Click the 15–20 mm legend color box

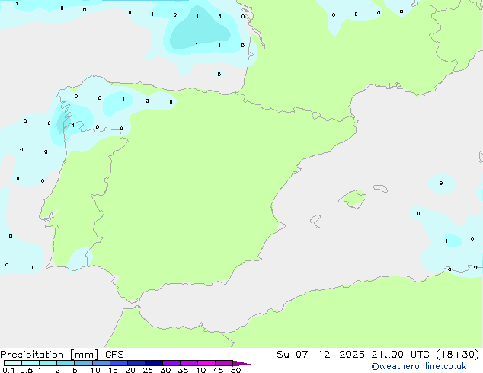click(119, 363)
